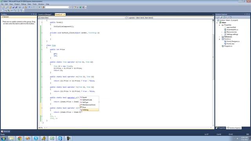251x141 pixels.
Task: Expand the Settings.settings node
Action: [222, 34]
